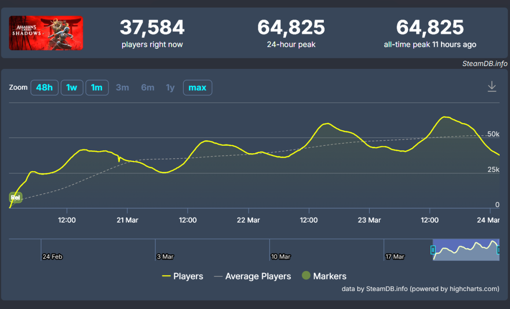The height and width of the screenshot is (309, 510).
Task: Click the right navigator range handle
Action: [x=498, y=250]
